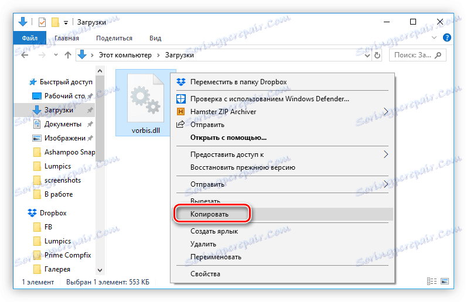Click Отправить with the share icon
The height and width of the screenshot is (302, 467).
click(x=282, y=125)
